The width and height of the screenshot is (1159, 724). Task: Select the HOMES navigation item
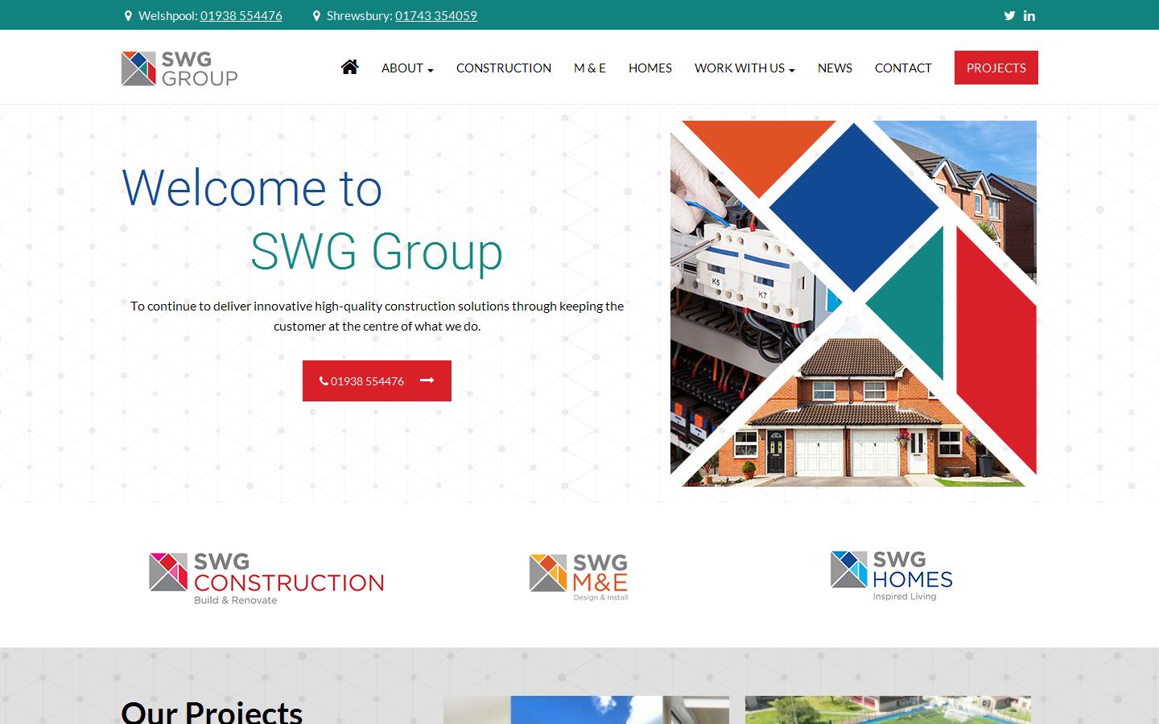650,68
